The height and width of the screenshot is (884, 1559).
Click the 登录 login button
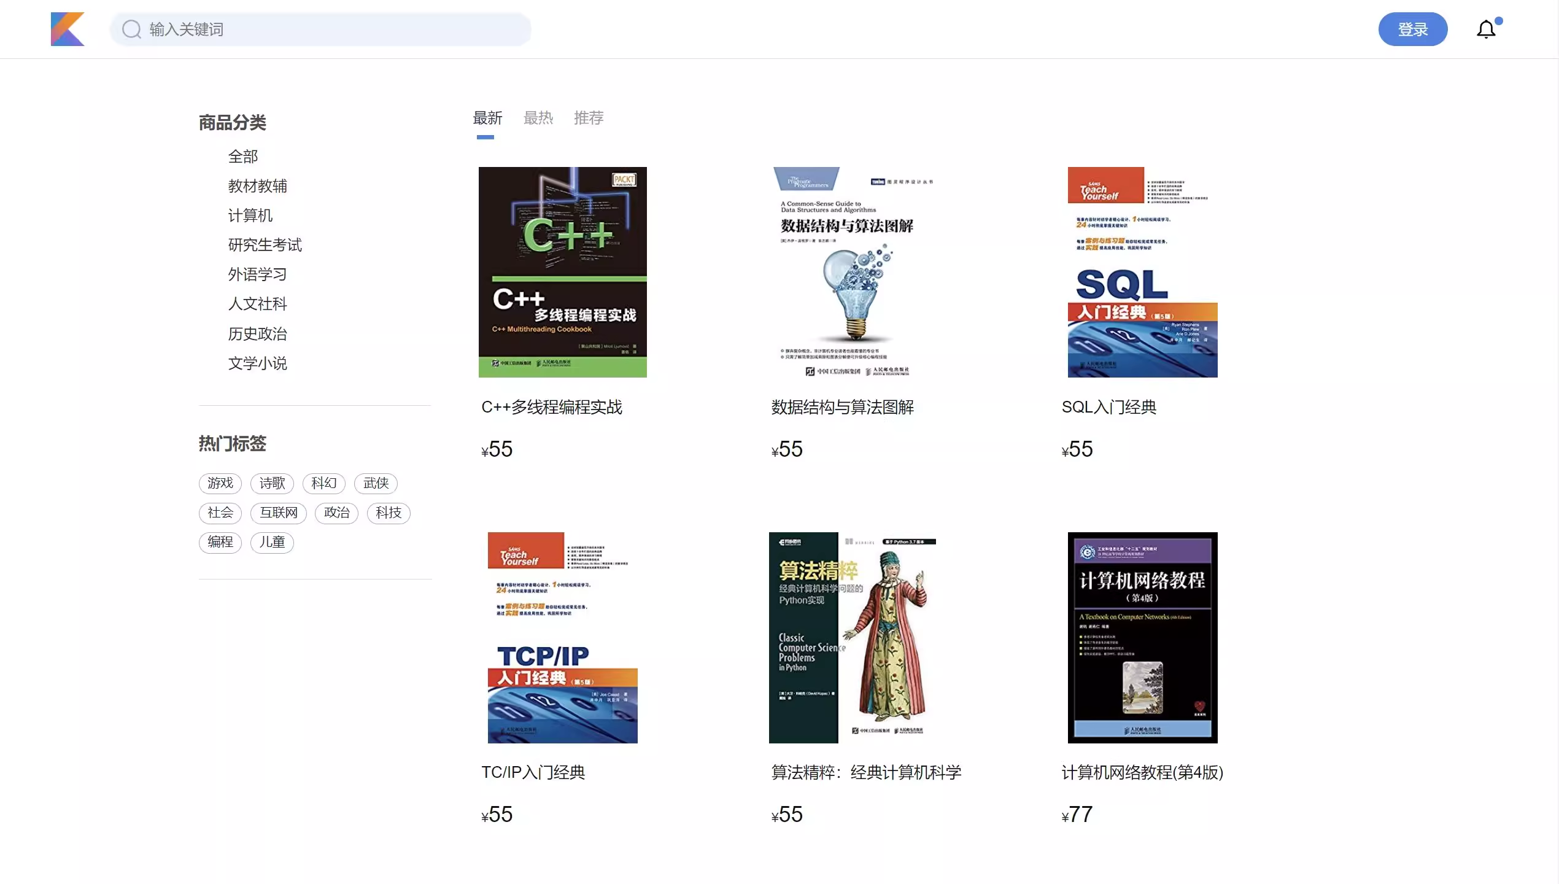(x=1412, y=29)
